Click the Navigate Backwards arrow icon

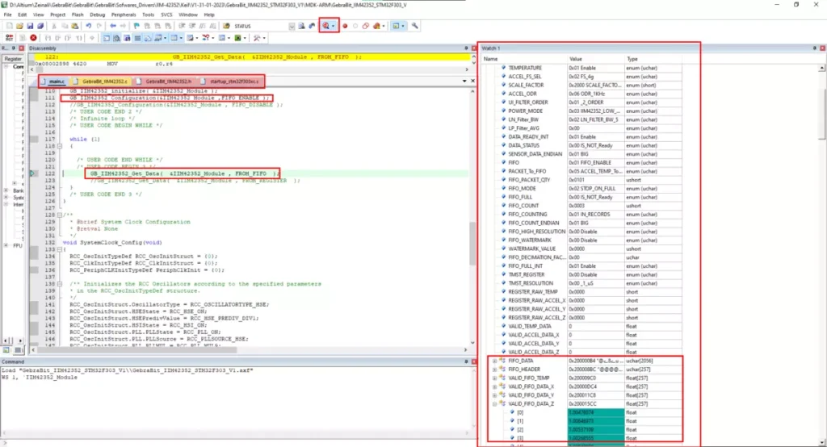(x=113, y=26)
